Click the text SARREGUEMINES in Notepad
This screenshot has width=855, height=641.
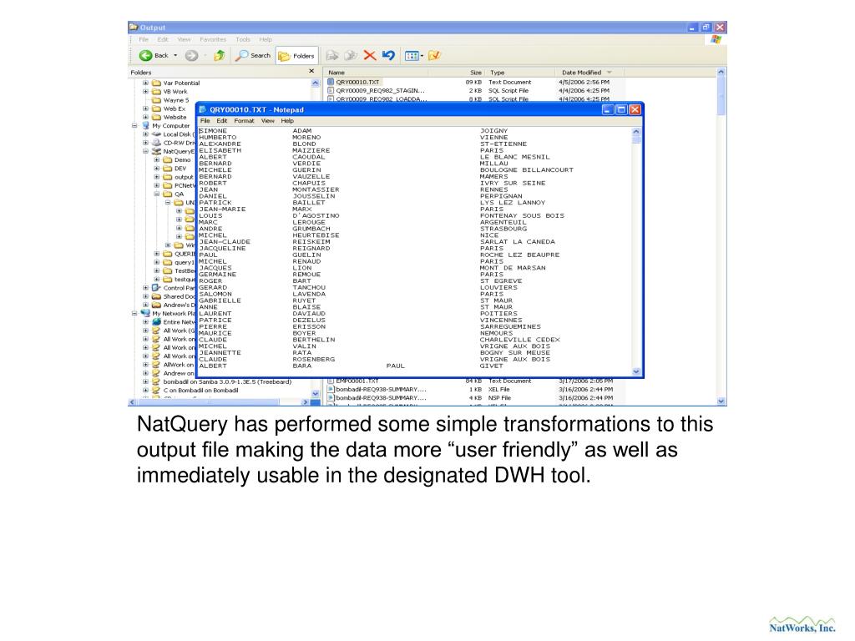tap(510, 326)
